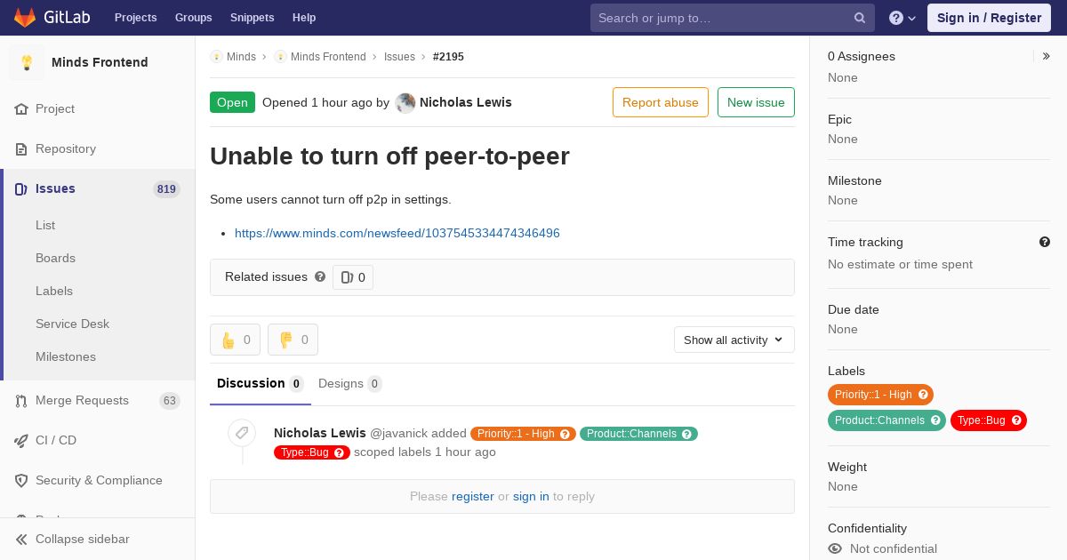Click help icon on sidebar Type::Bug label
This screenshot has height=560, width=1067.
(x=1016, y=420)
